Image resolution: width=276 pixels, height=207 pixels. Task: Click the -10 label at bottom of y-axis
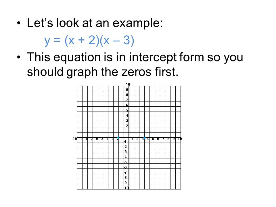click(126, 188)
